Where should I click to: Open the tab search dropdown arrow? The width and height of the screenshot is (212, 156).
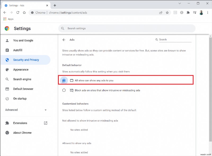click(180, 3)
